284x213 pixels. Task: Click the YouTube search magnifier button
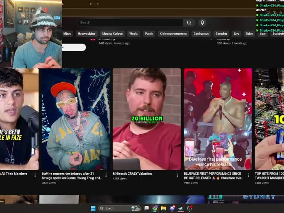189,23
